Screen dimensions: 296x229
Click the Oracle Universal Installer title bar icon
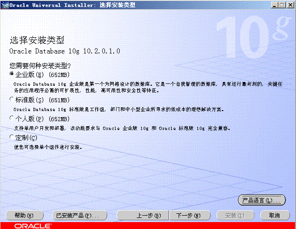click(5, 5)
